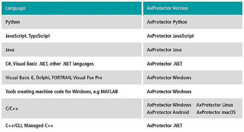Select the JavaScript, TypeScript cell

click(x=71, y=36)
